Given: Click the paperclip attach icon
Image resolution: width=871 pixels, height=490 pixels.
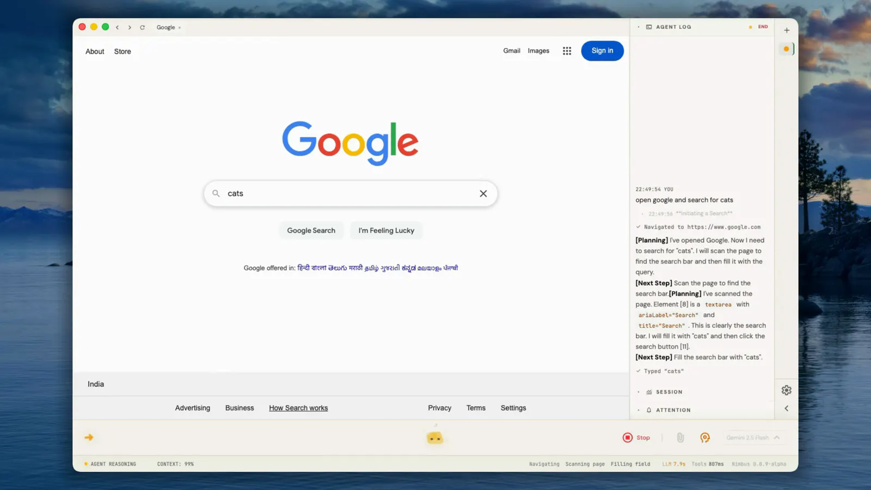Looking at the screenshot, I should (x=680, y=437).
